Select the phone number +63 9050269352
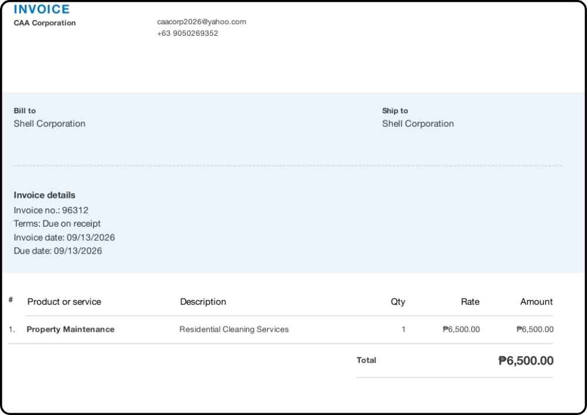Viewport: 587px width, 415px height. (188, 33)
